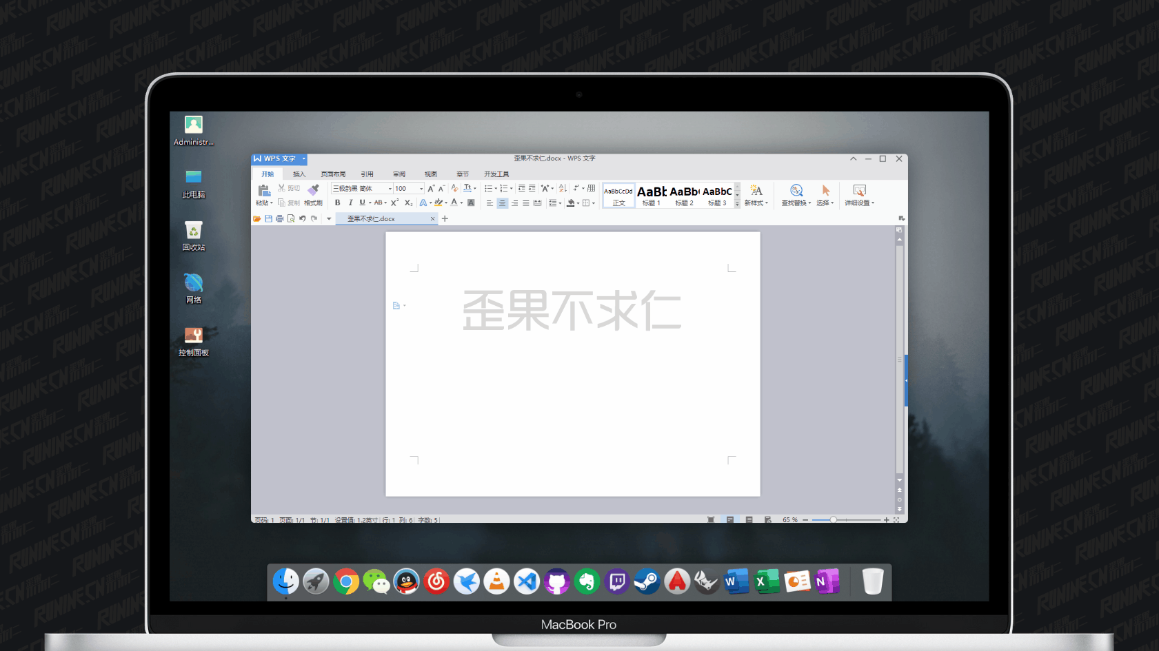
Task: Undo last action with undo arrow
Action: click(x=302, y=218)
